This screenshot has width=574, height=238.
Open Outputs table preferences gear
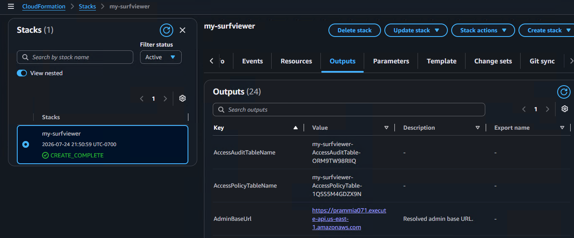coord(565,109)
